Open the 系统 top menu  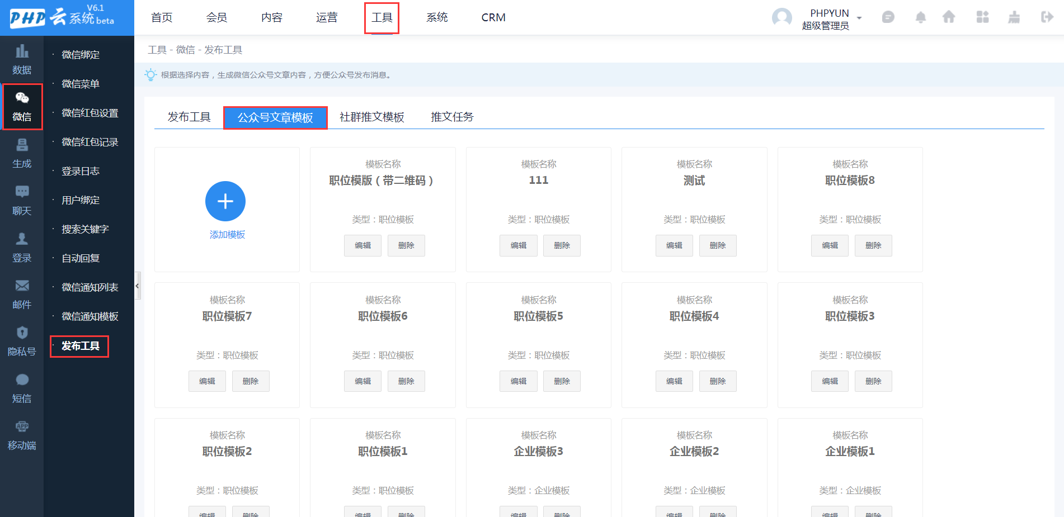coord(437,18)
